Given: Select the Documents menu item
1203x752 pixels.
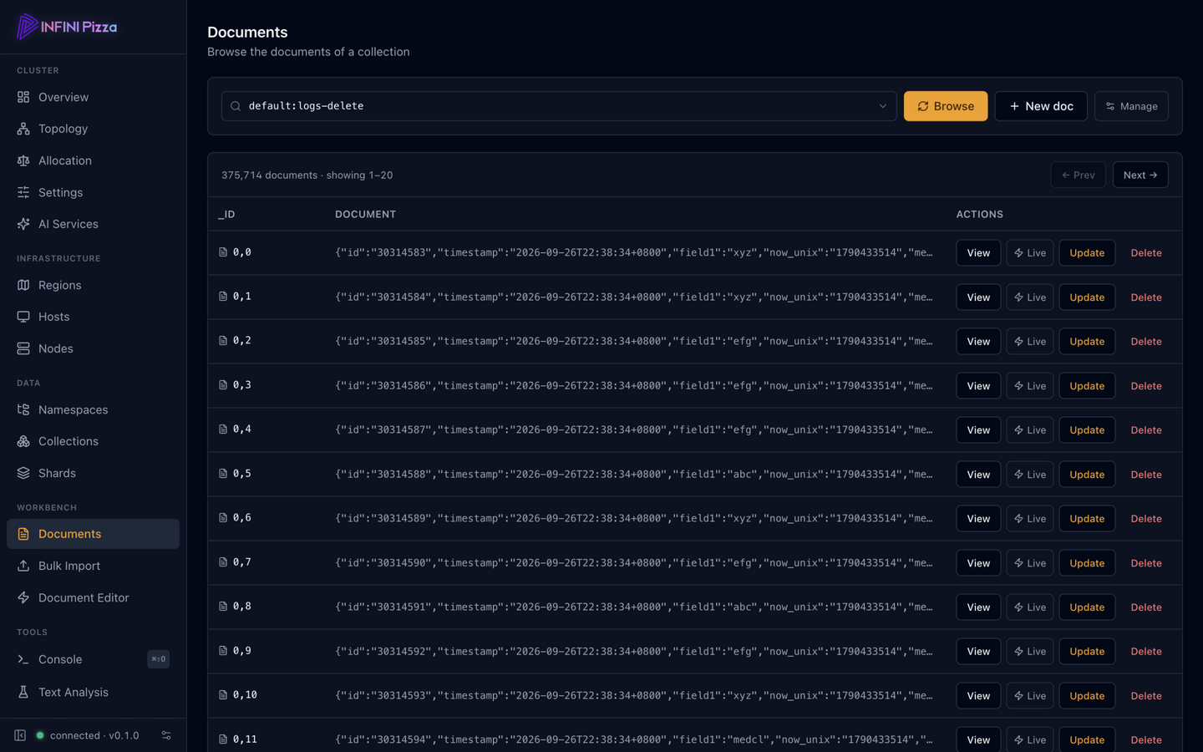Looking at the screenshot, I should [x=93, y=534].
